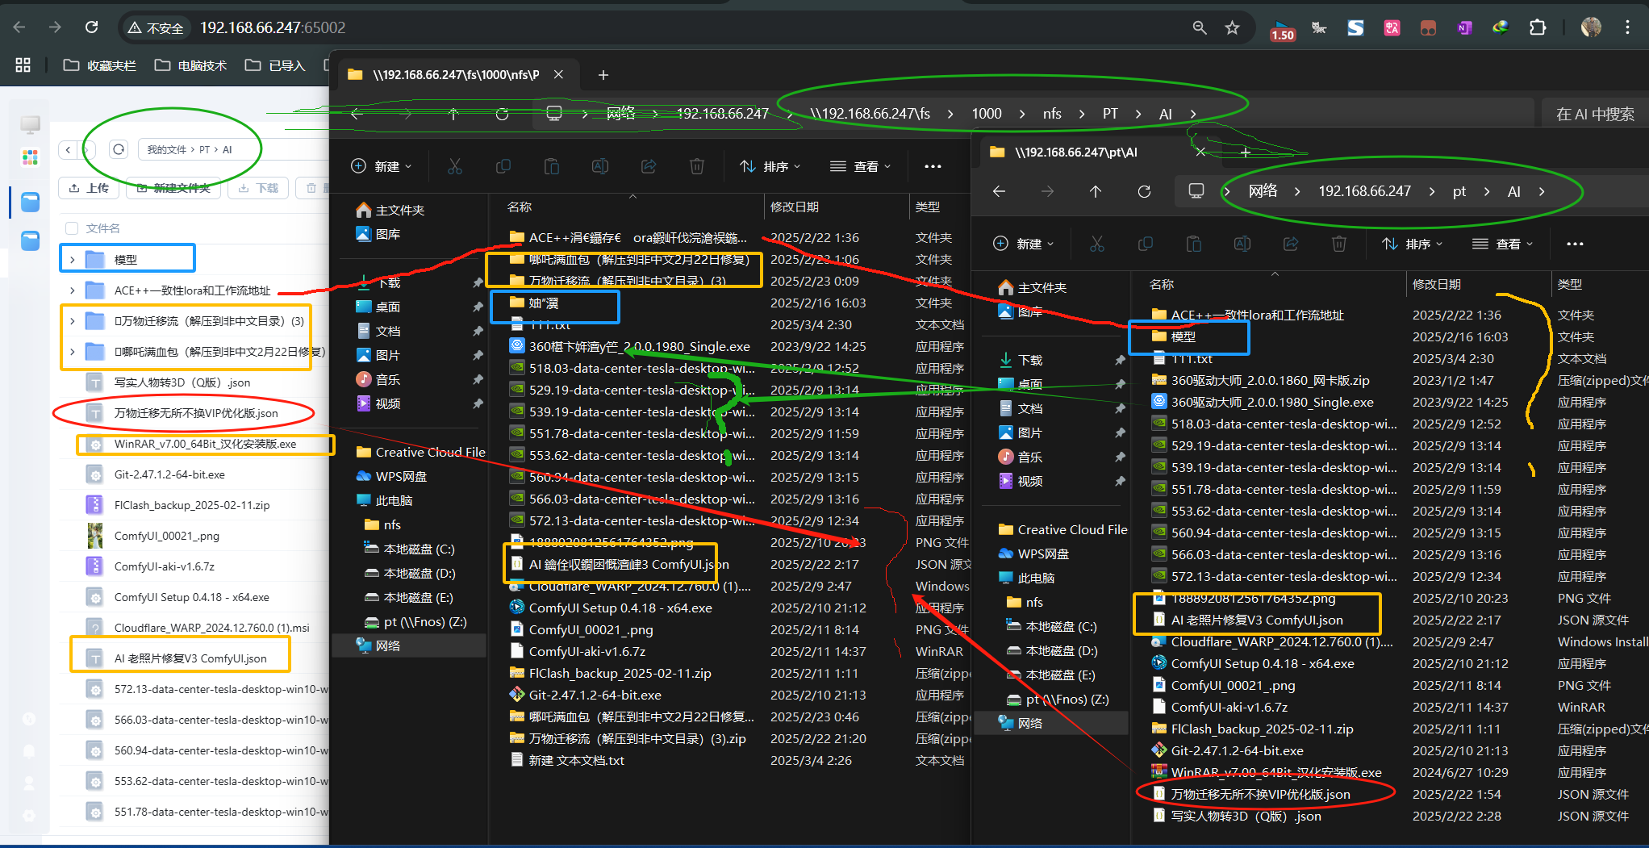This screenshot has width=1649, height=848.
Task: Toggle the 文件名 select-all checkbox
Action: [x=72, y=228]
